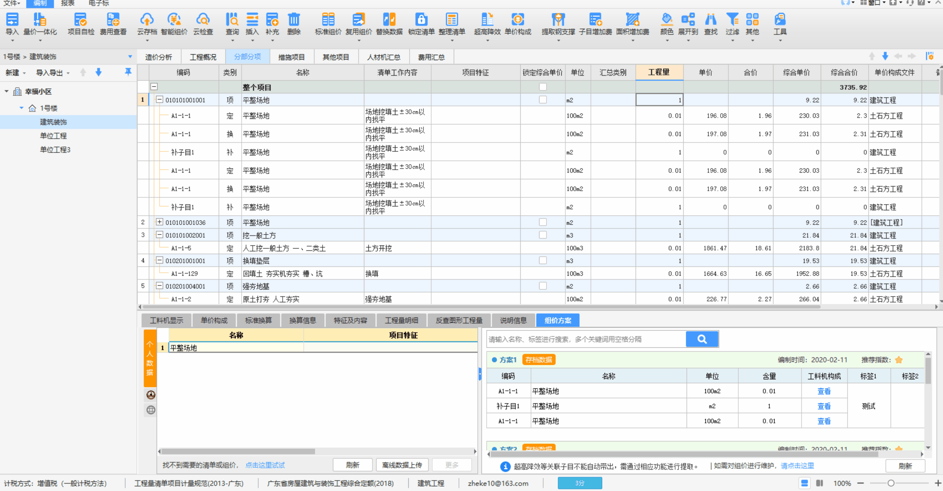Select the 删除 trash icon
Viewport: 943px width, 491px height.
click(x=293, y=20)
